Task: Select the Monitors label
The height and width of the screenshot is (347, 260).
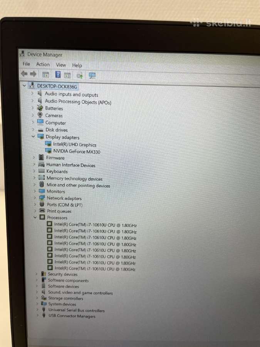Action: click(x=56, y=191)
